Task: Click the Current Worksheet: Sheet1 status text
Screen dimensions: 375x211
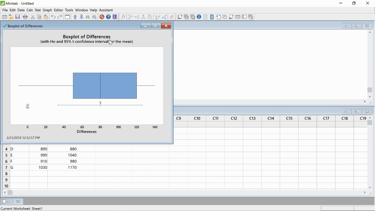Action: pyautogui.click(x=22, y=209)
